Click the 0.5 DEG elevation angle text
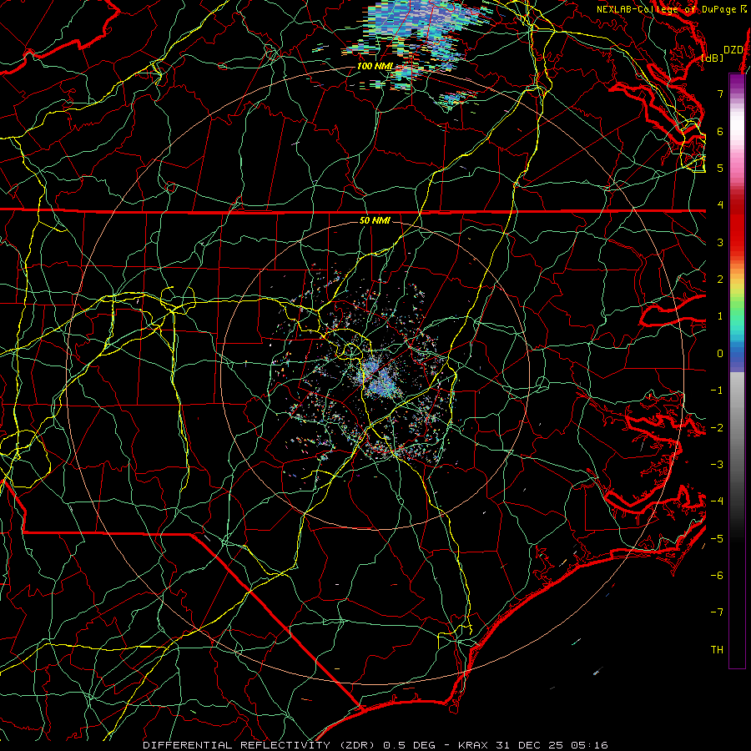Screen dimensions: 751x751 [409, 745]
